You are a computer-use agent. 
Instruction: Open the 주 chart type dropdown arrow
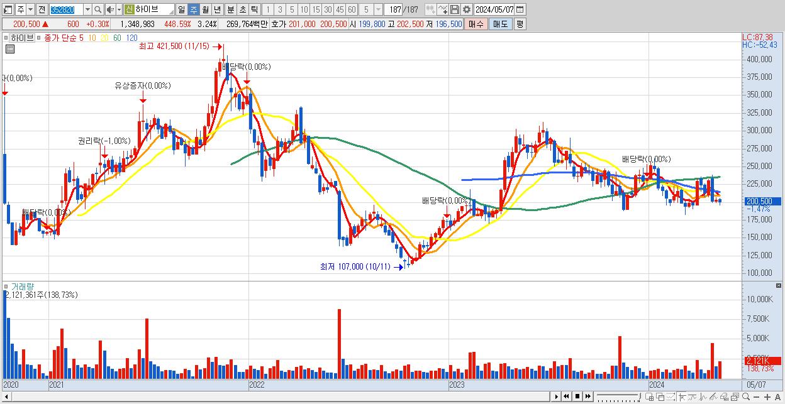pos(30,9)
